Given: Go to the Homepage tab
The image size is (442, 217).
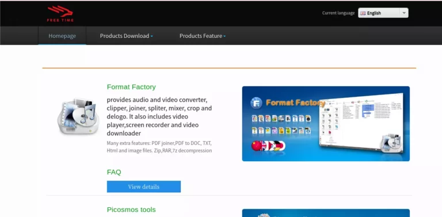Looking at the screenshot, I should point(62,36).
